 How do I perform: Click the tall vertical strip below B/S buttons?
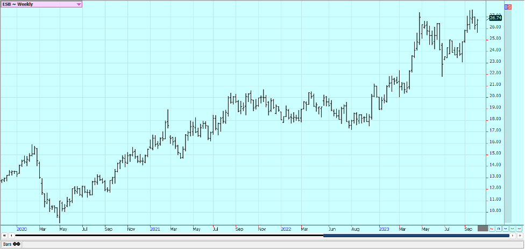tap(508, 116)
